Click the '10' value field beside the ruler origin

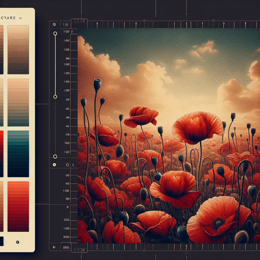pyautogui.click(x=65, y=25)
